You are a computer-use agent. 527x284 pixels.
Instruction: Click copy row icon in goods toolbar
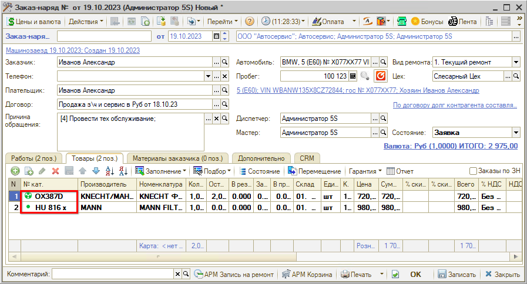(x=29, y=171)
